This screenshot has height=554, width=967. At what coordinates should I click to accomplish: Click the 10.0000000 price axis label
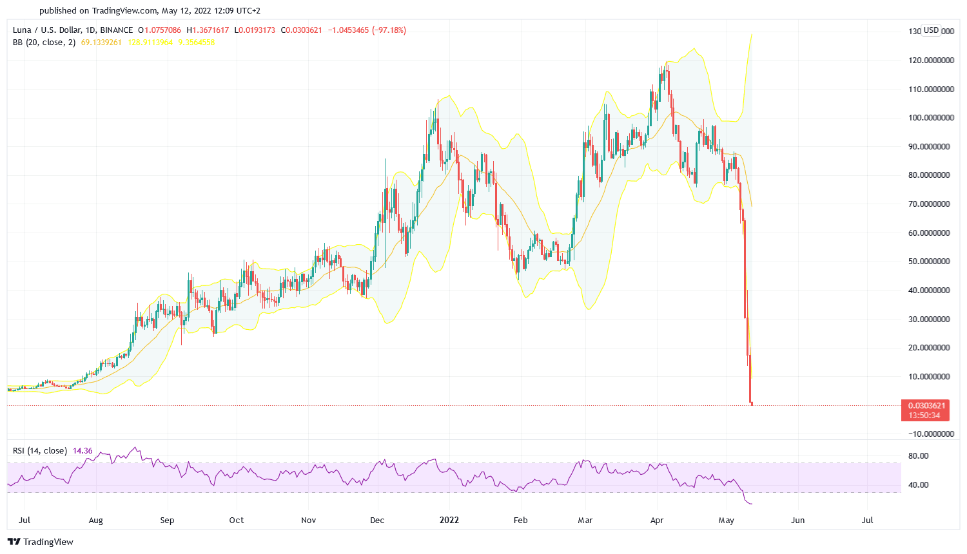coord(929,377)
